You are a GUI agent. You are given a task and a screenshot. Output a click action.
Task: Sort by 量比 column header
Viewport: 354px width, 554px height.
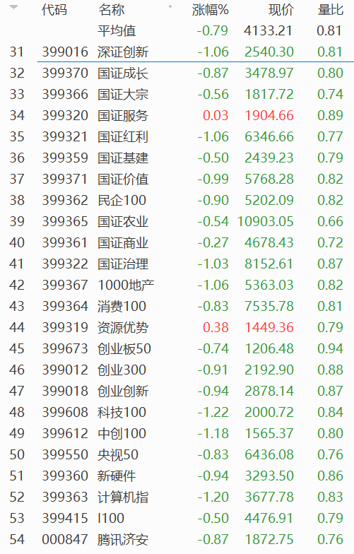[331, 10]
